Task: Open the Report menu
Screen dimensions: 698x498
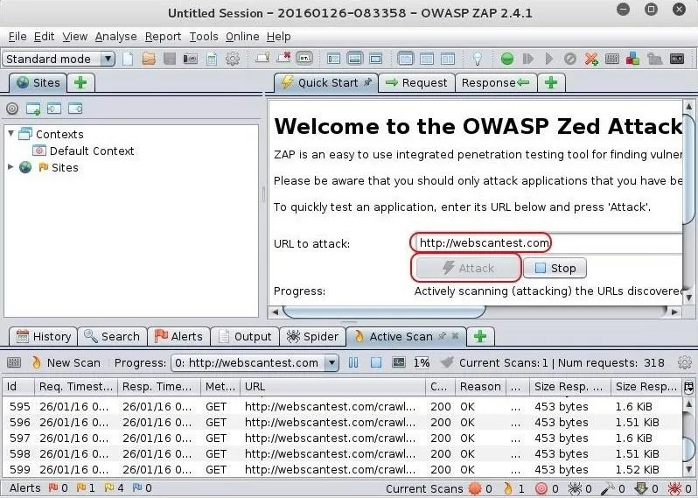Action: click(x=163, y=37)
